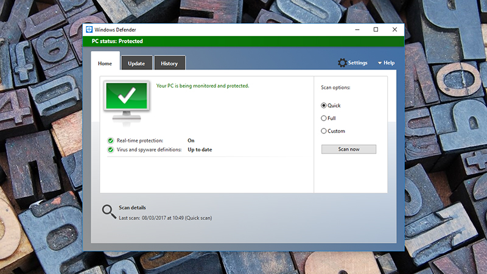Click 'Your PC is being monitored and protected.'
Image resolution: width=487 pixels, height=274 pixels.
click(203, 86)
